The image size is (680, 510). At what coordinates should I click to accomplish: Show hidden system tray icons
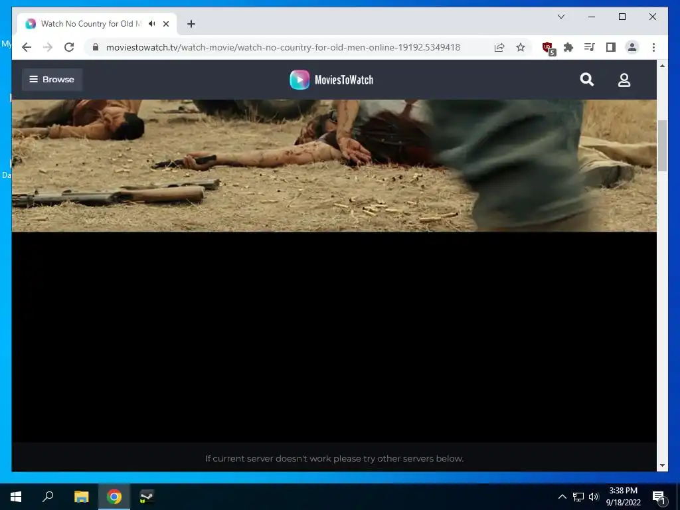pyautogui.click(x=562, y=497)
